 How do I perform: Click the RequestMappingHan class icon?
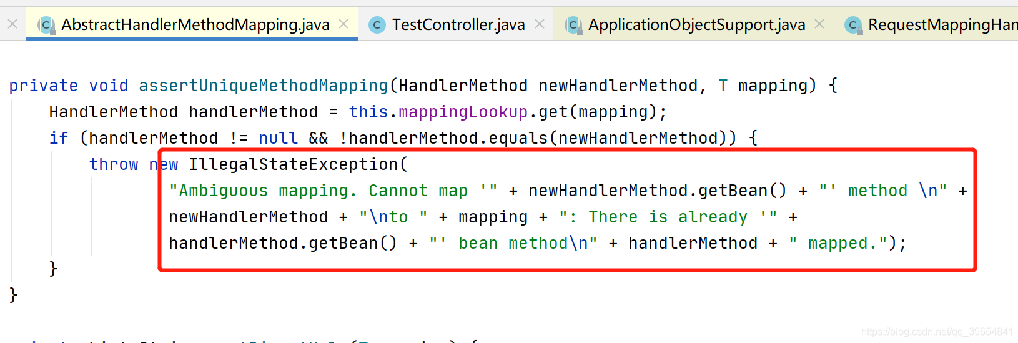click(852, 25)
